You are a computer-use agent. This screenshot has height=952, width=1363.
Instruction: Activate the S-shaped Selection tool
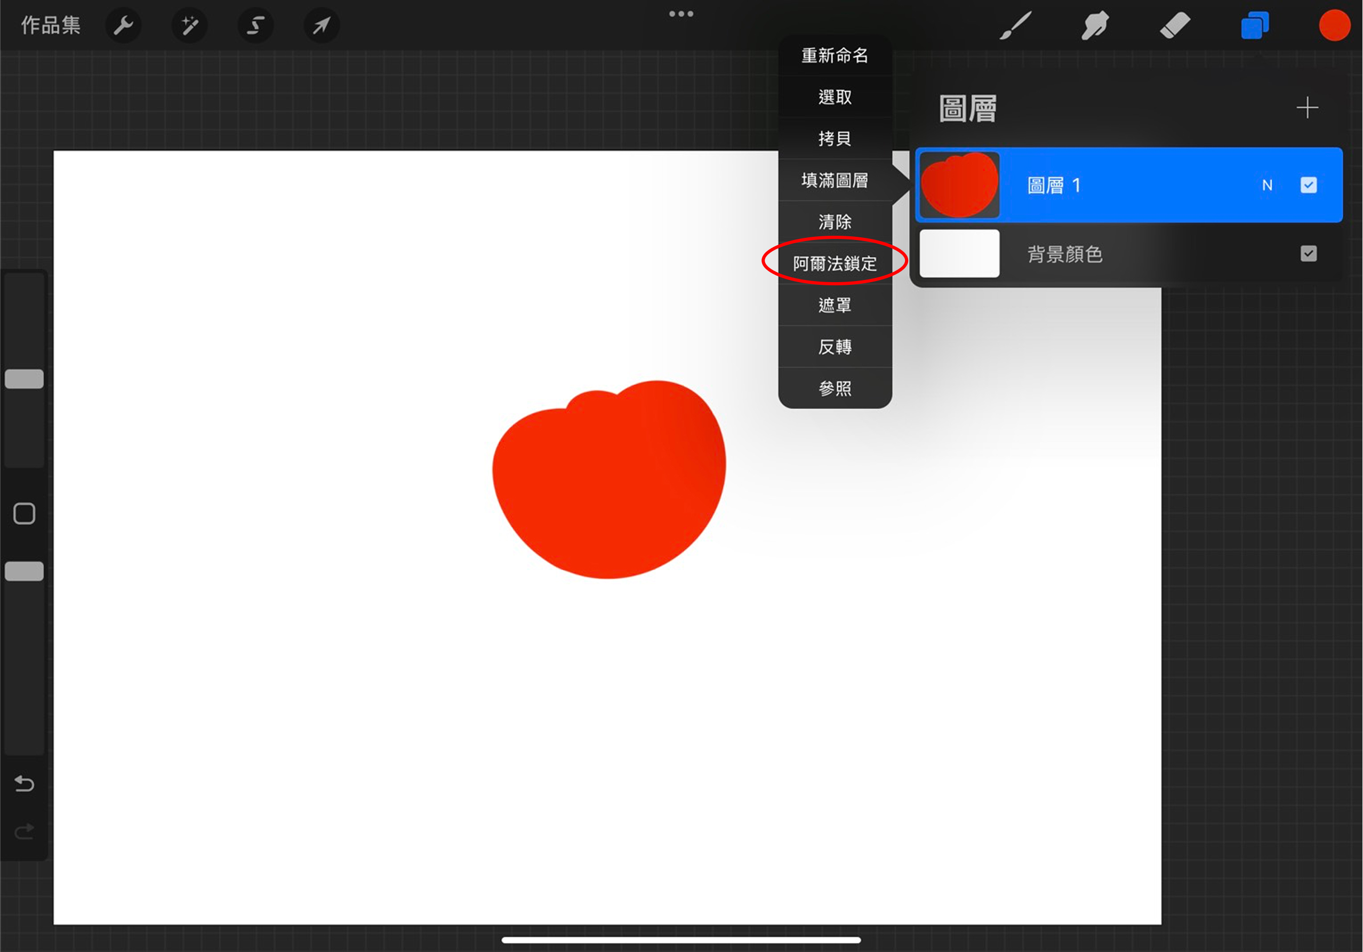tap(256, 26)
